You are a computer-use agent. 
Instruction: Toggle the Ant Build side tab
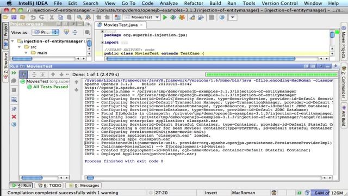point(344,115)
